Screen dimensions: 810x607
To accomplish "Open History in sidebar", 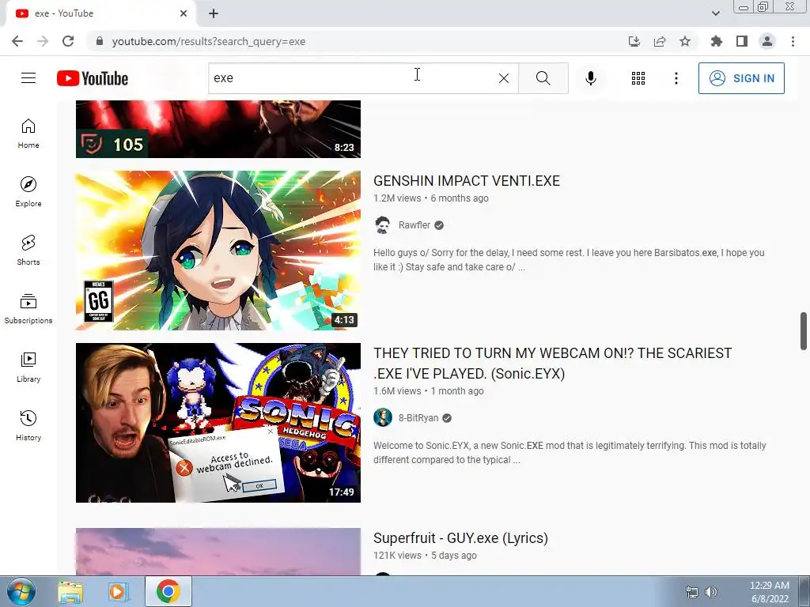I will coord(28,426).
